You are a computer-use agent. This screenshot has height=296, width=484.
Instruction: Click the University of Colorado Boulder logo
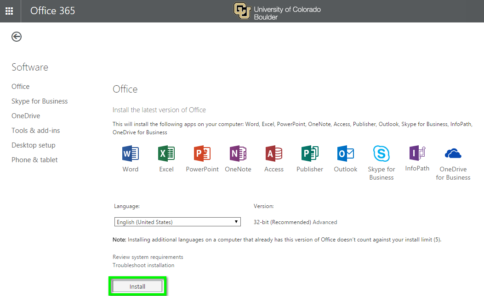click(277, 11)
